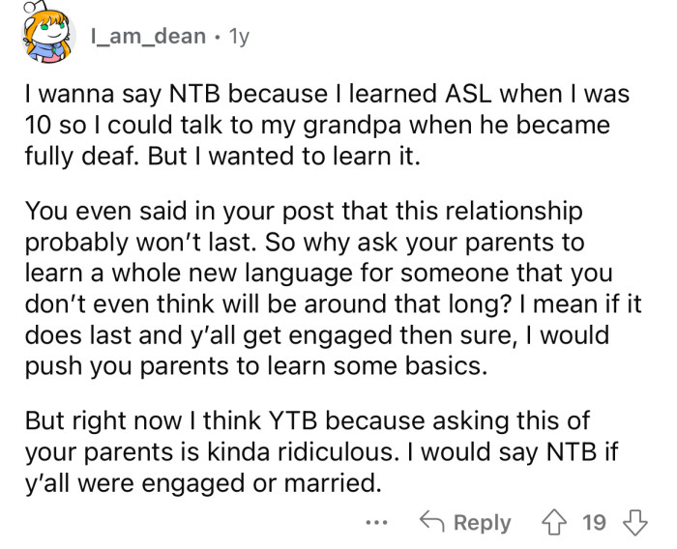
Task: Click the I_am_dean user avatar
Action: [x=45, y=39]
